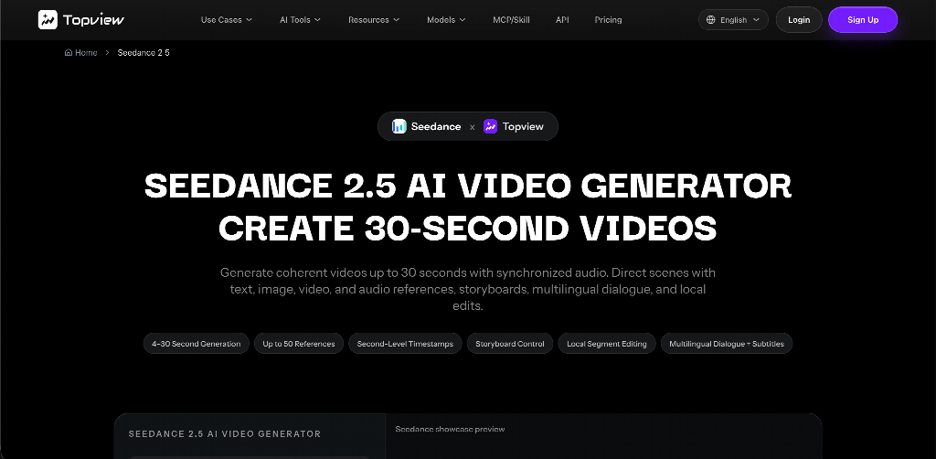Viewport: 936px width, 459px height.
Task: Expand the AI Tools menu chevron
Action: 317,20
